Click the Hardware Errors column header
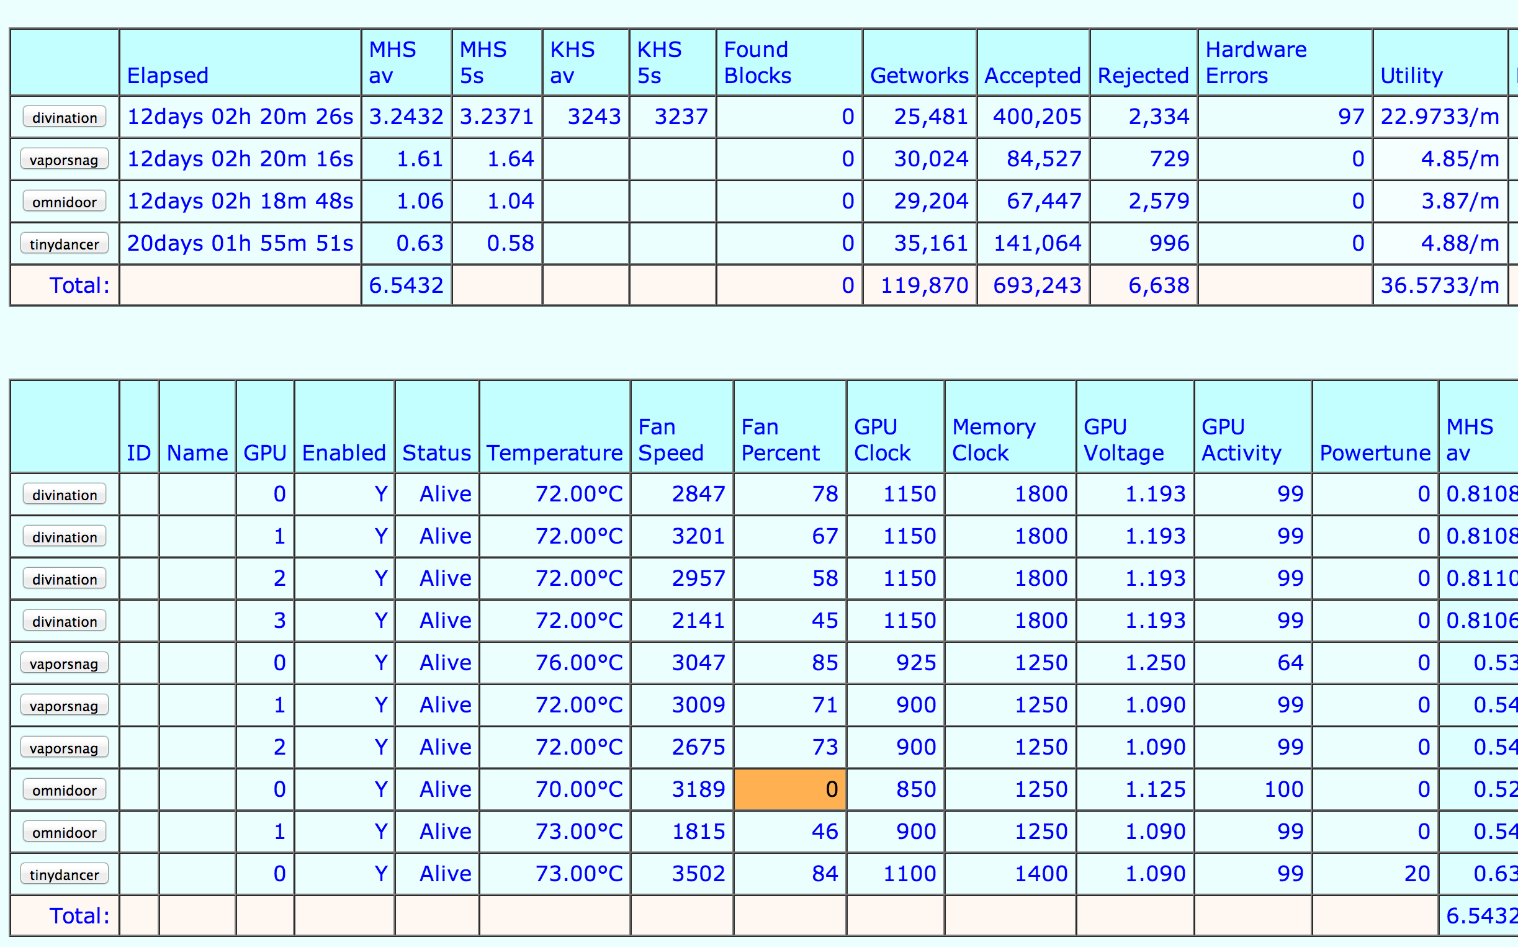1518x947 pixels. [x=1285, y=63]
